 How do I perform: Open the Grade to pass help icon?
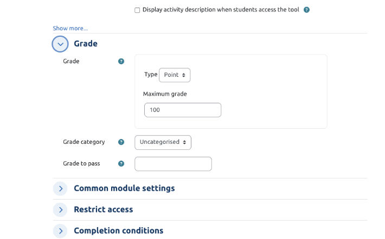[x=121, y=164]
